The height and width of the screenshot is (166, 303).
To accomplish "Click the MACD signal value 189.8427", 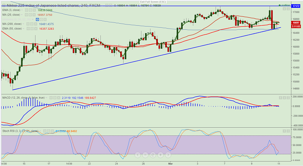I will (x=91, y=98).
